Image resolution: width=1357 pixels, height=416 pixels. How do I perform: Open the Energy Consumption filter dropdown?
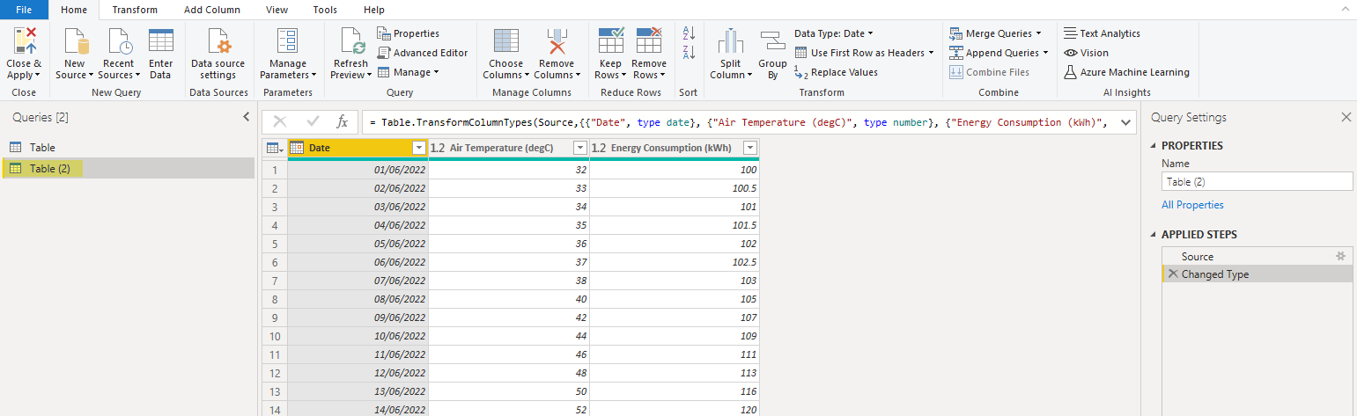click(x=749, y=148)
